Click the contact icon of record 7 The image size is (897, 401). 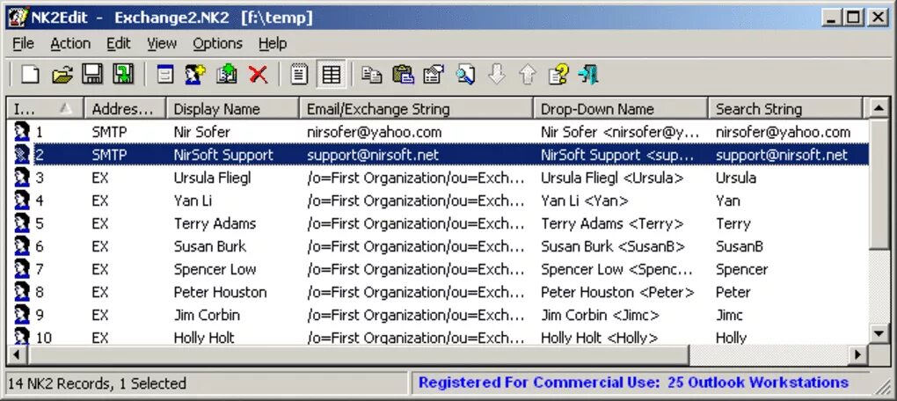pyautogui.click(x=22, y=269)
